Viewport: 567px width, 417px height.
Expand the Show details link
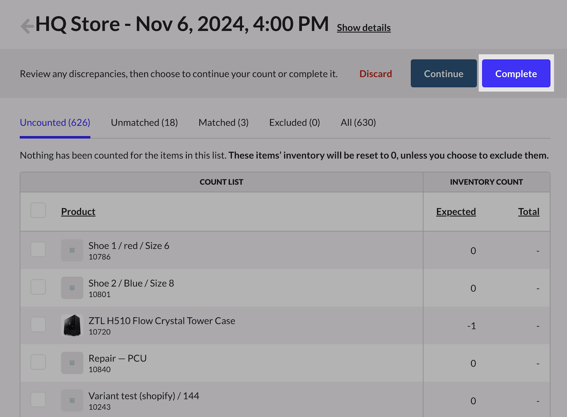(x=364, y=28)
